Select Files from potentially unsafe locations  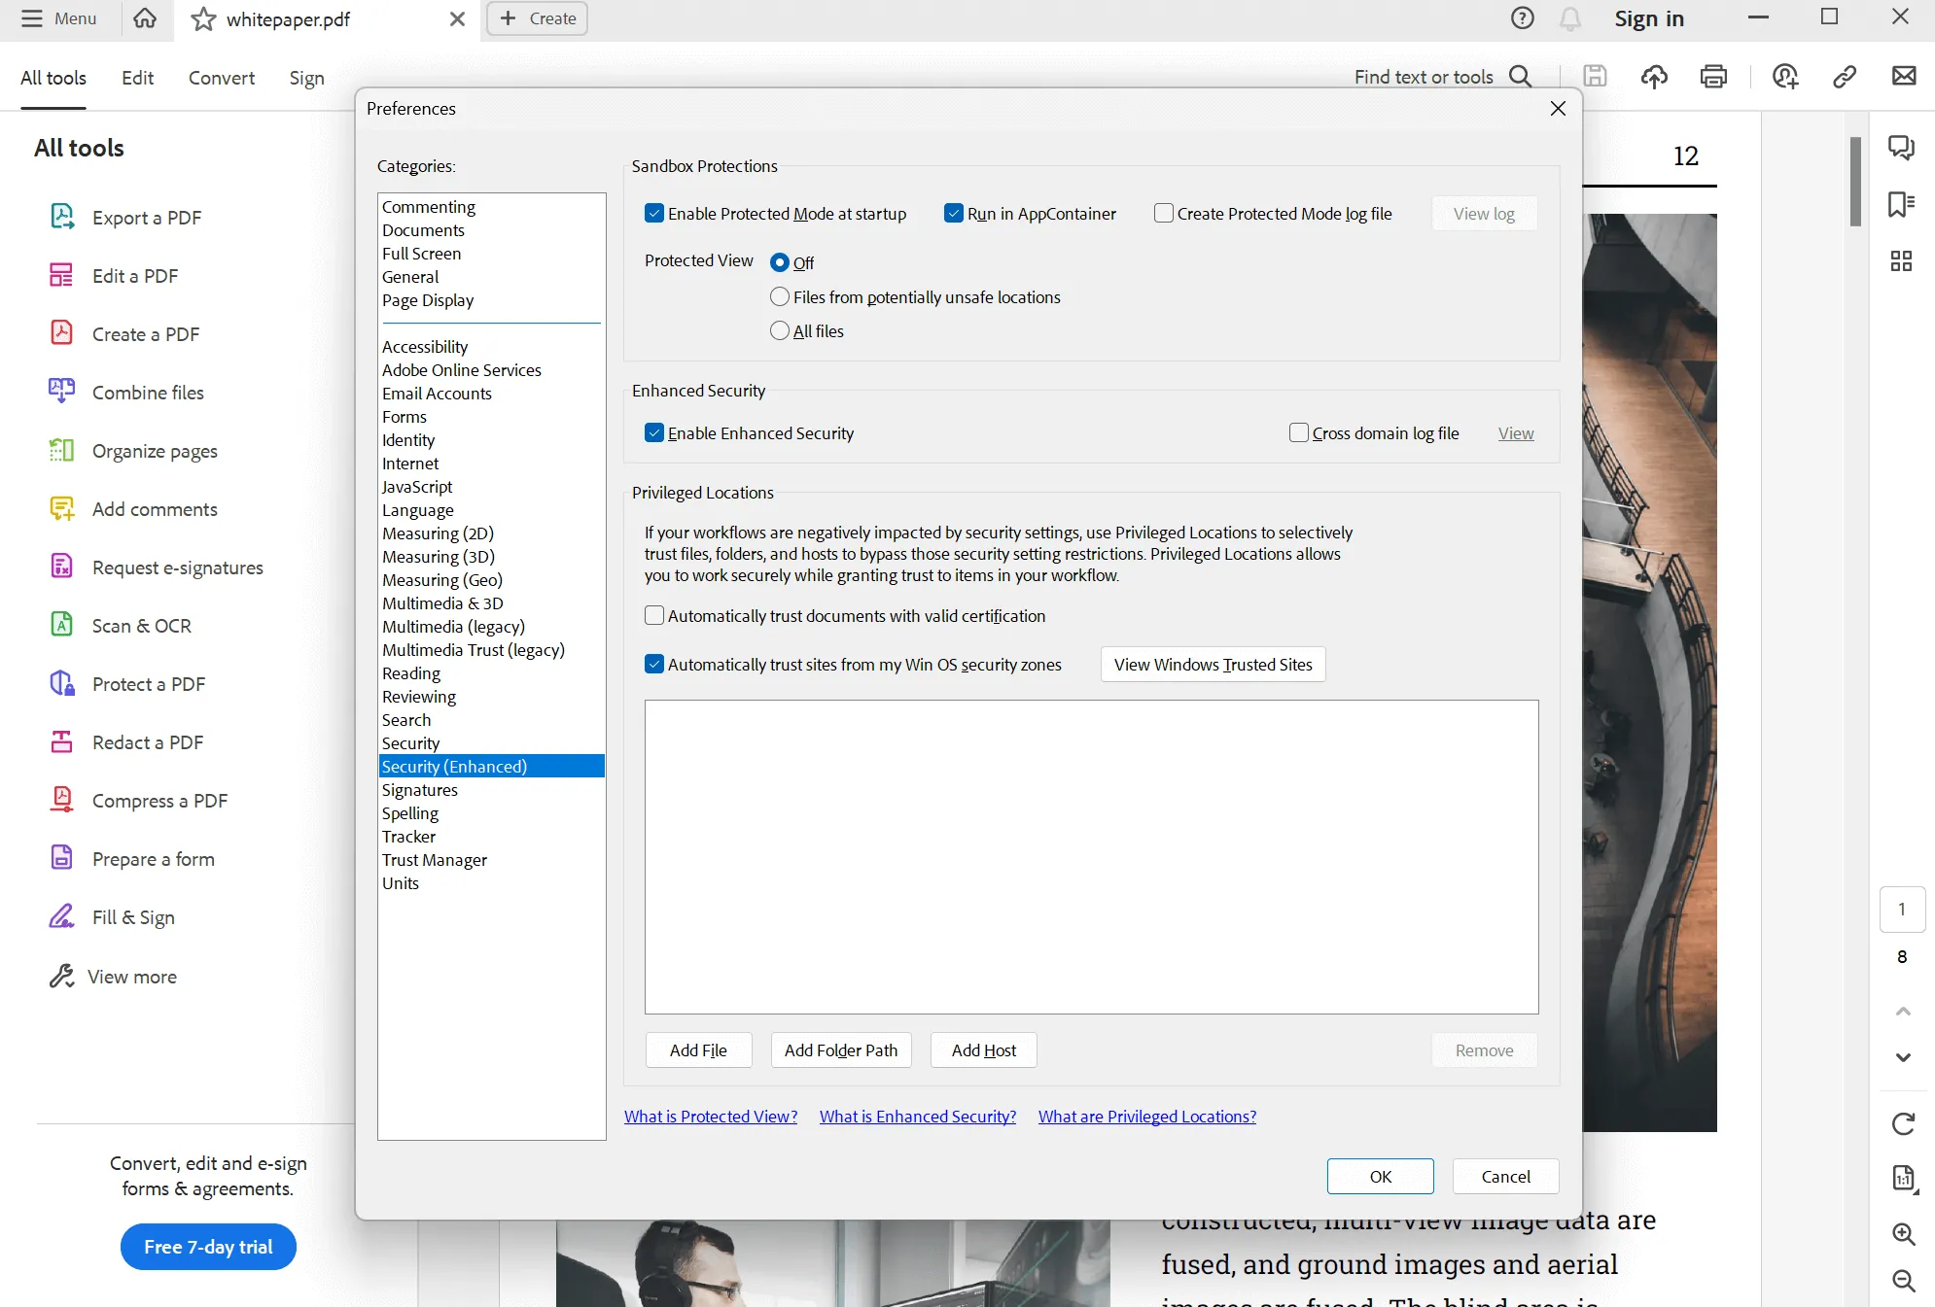(781, 296)
